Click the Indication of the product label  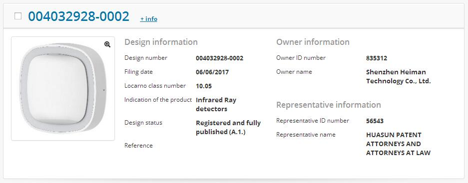pyautogui.click(x=158, y=100)
